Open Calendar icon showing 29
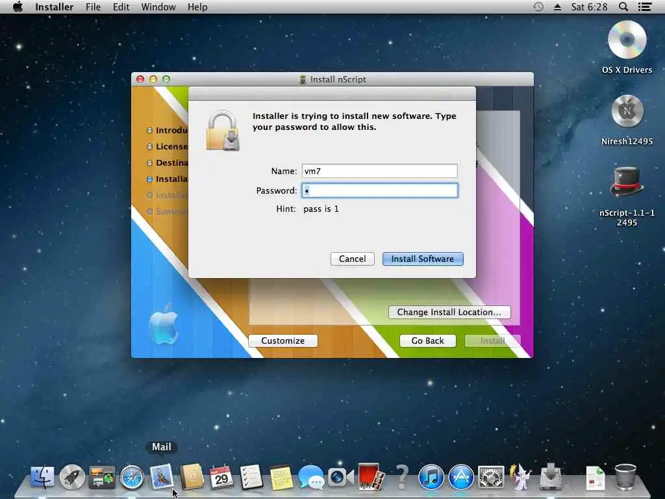This screenshot has height=499, width=665. point(221,477)
